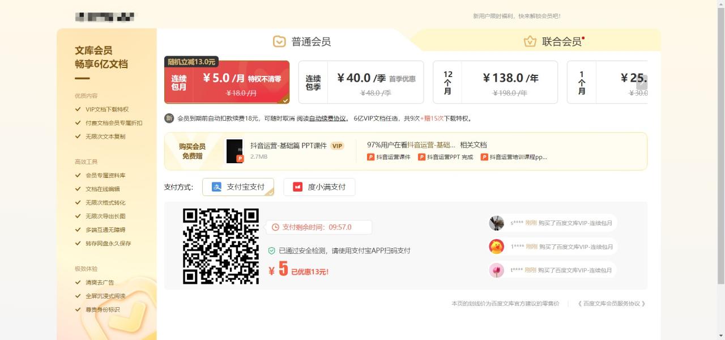Select the 连续包月 ¥5.0/月 plan
This screenshot has width=725, height=340.
(x=227, y=82)
